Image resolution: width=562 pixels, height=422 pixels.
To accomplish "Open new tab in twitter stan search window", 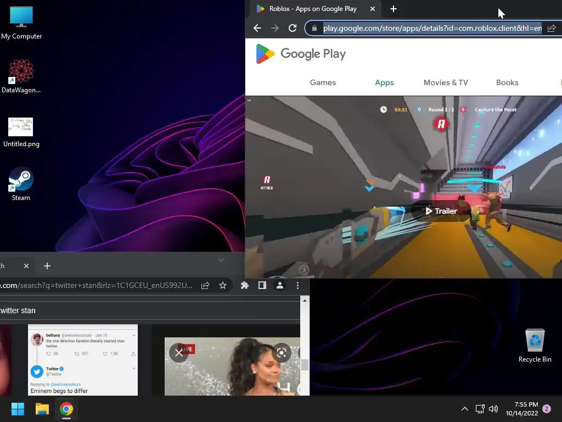I will pos(47,266).
